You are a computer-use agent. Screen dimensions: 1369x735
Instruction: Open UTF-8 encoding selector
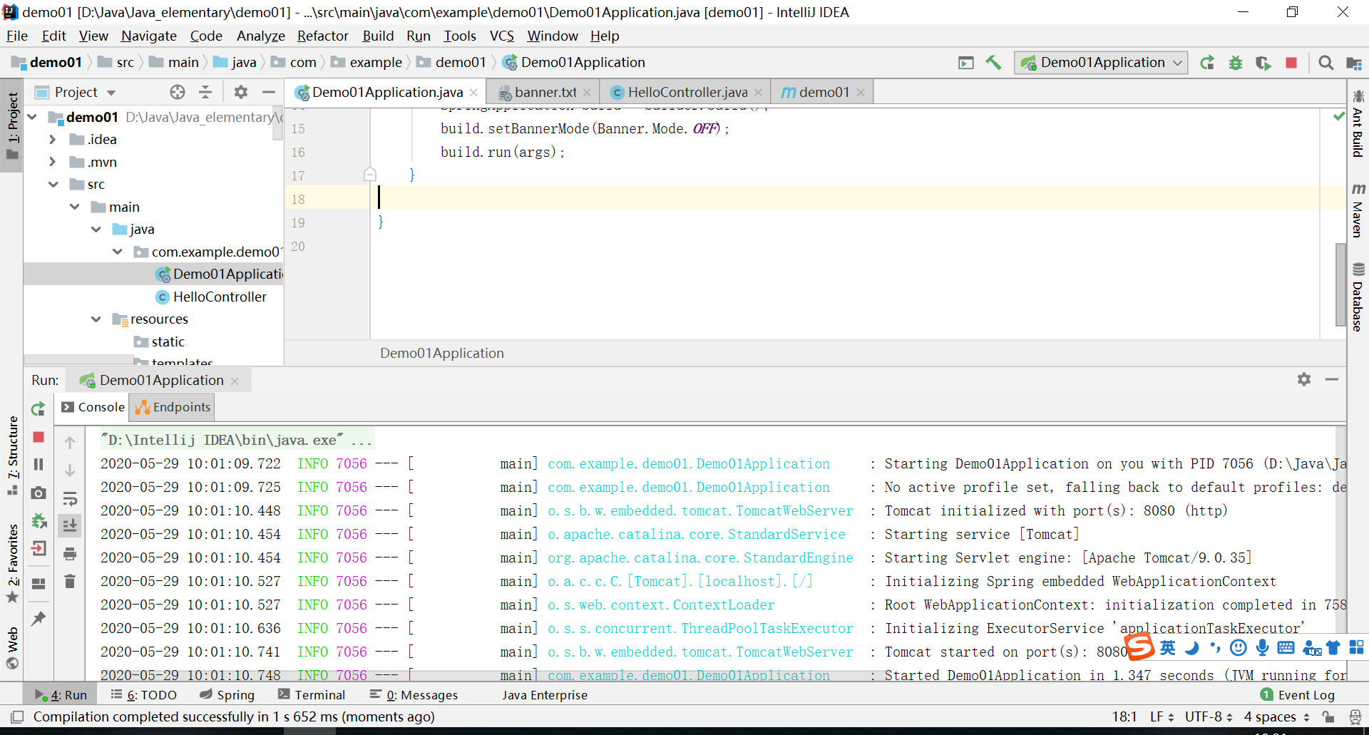point(1209,716)
